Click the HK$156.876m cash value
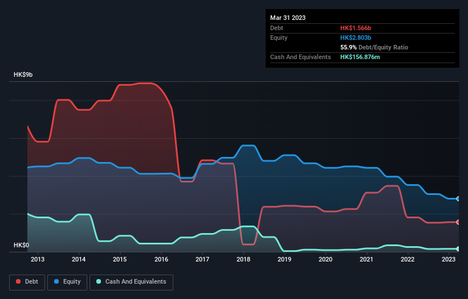Image resolution: width=468 pixels, height=299 pixels. pyautogui.click(x=360, y=57)
